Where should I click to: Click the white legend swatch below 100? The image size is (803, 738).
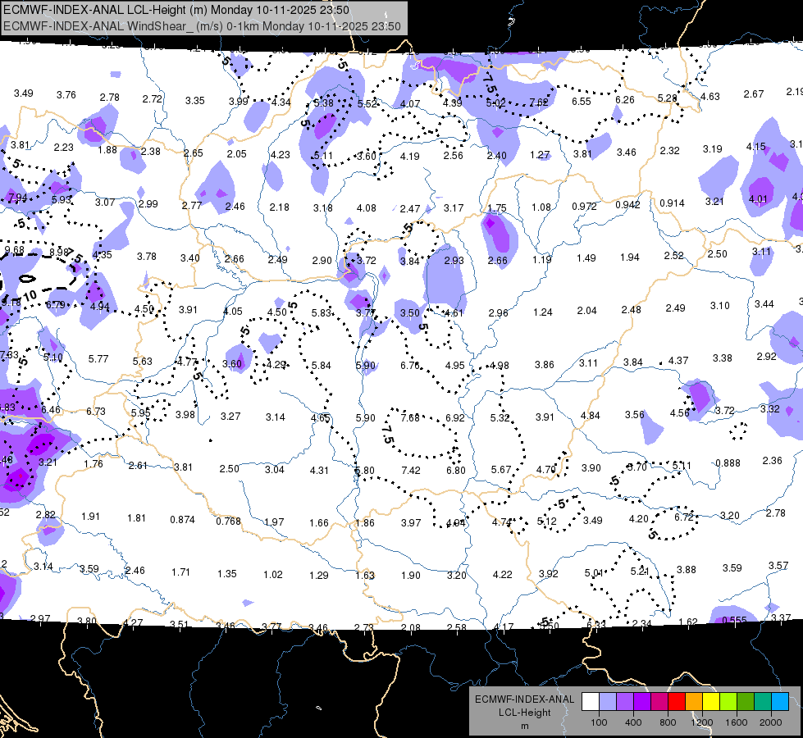590,702
